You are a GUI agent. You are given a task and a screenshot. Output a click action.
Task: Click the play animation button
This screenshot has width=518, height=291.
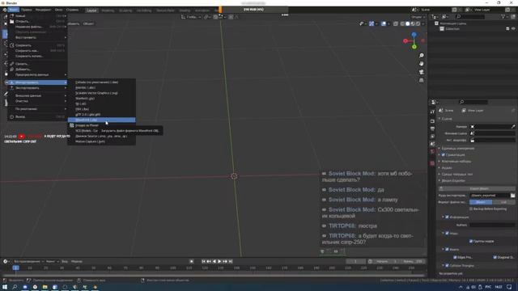click(219, 261)
